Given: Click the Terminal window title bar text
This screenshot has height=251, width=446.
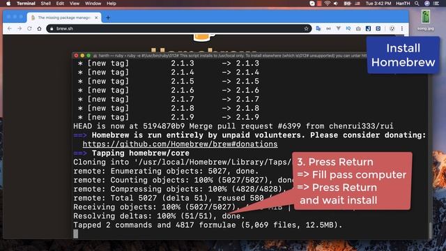Looking at the screenshot, I should click(x=233, y=56).
